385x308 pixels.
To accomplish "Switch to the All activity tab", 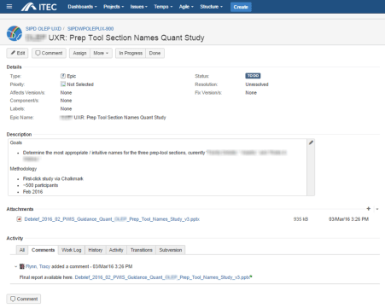I will (22, 250).
